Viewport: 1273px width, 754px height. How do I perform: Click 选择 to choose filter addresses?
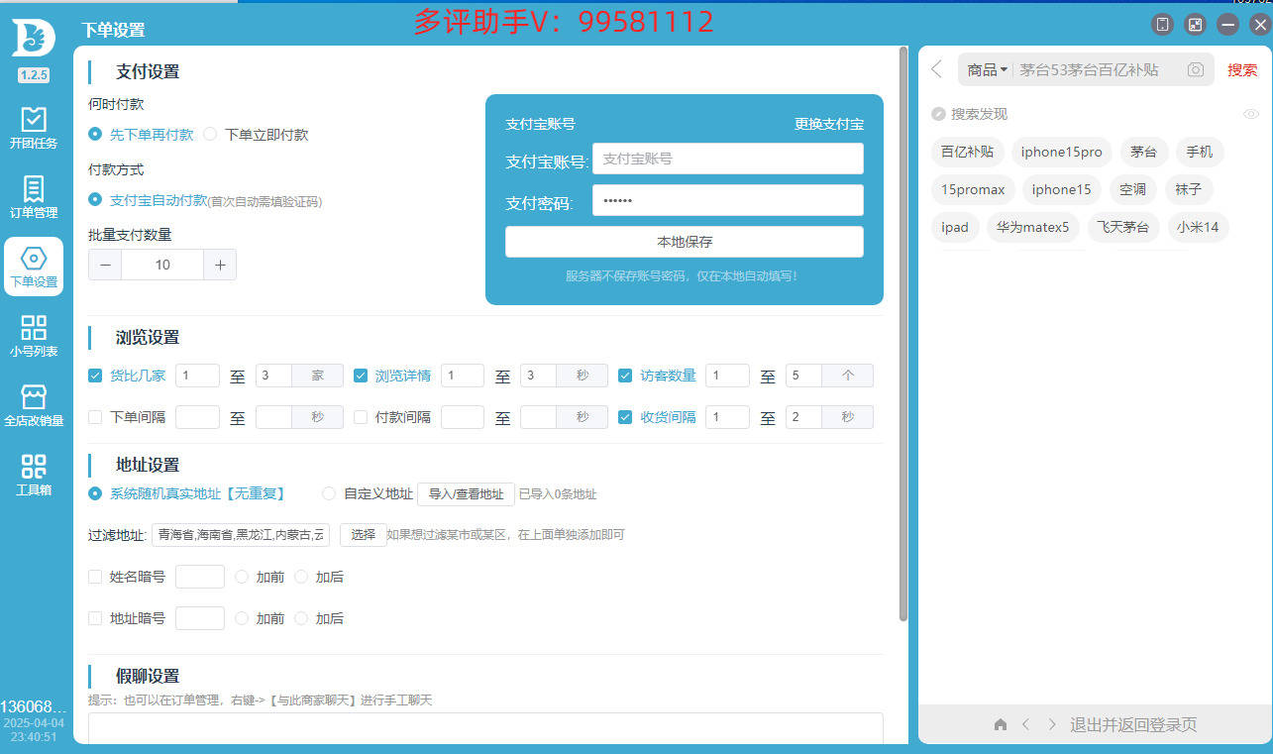coord(363,535)
